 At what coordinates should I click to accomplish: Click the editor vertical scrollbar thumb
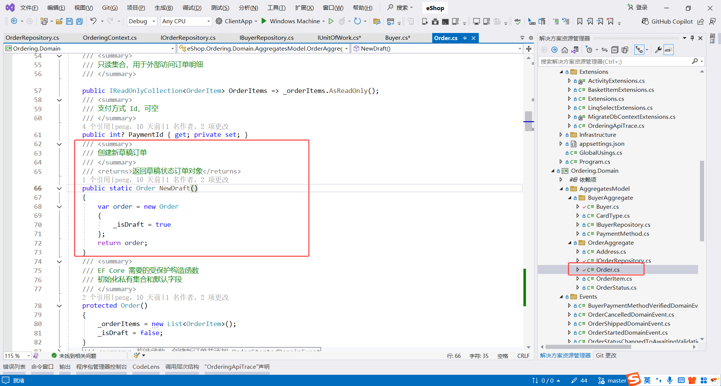click(x=529, y=121)
